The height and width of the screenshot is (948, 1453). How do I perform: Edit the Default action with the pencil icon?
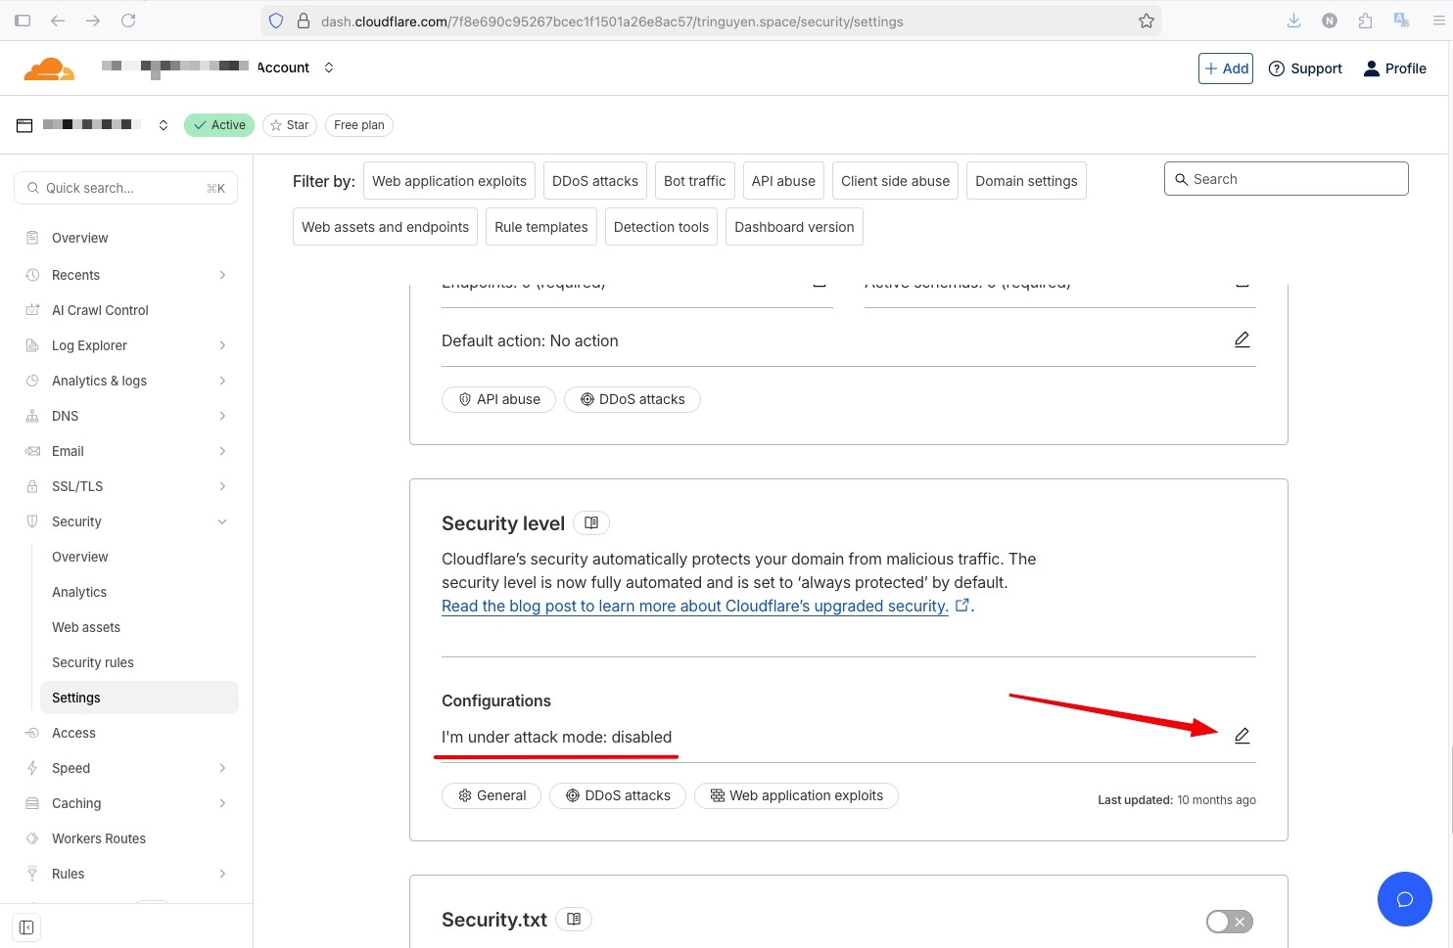click(x=1242, y=339)
